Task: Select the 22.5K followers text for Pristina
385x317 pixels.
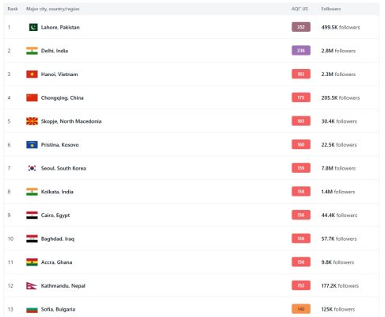Action: pyautogui.click(x=339, y=145)
